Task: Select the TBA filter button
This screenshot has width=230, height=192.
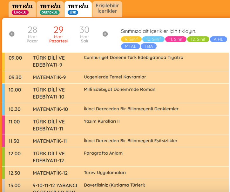Action: 148,46
